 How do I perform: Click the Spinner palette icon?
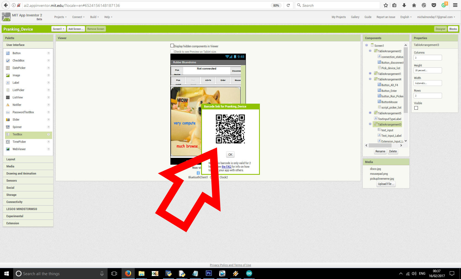point(8,127)
